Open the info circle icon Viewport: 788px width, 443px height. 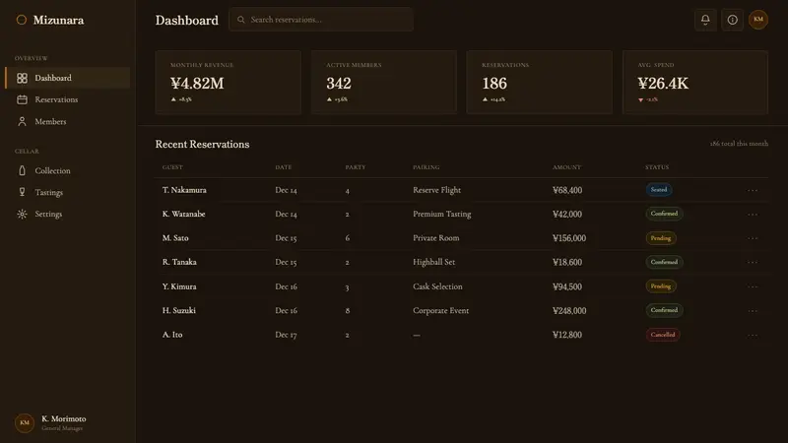[x=732, y=20]
